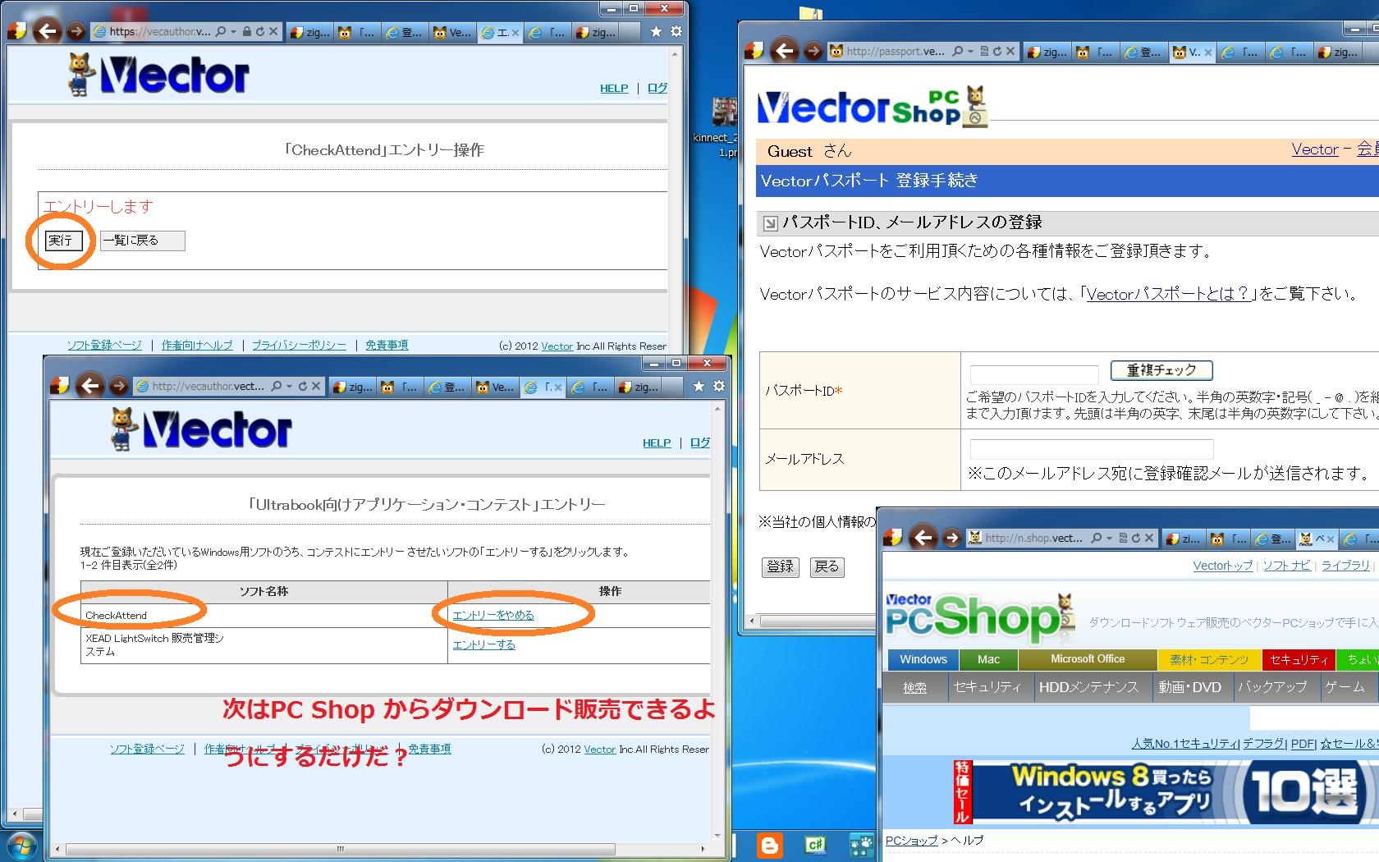
Task: Go forward in the Vector Passport browser window
Action: coord(813,51)
